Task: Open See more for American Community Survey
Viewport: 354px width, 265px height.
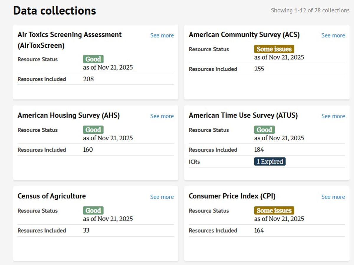Action: (333, 35)
